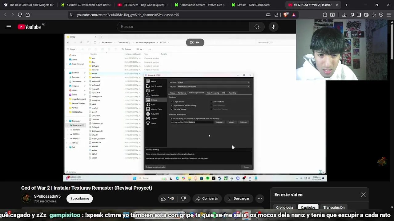Viewport: 394px width, 221px height.
Task: Open the browser hamburger menu
Action: (388, 15)
